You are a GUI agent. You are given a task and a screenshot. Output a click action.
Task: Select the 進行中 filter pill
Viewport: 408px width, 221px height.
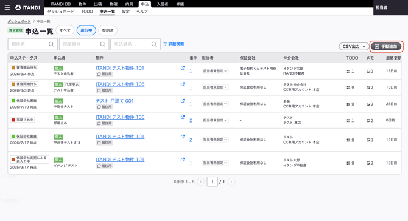click(86, 30)
